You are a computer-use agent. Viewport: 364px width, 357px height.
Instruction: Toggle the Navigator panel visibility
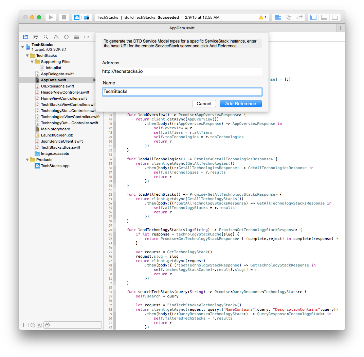pyautogui.click(x=313, y=17)
